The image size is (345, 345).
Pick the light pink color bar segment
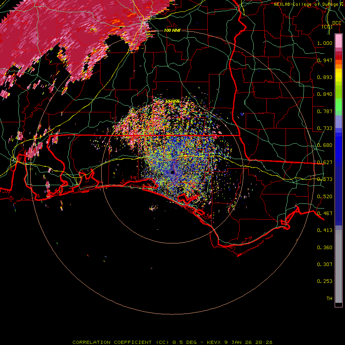338,41
